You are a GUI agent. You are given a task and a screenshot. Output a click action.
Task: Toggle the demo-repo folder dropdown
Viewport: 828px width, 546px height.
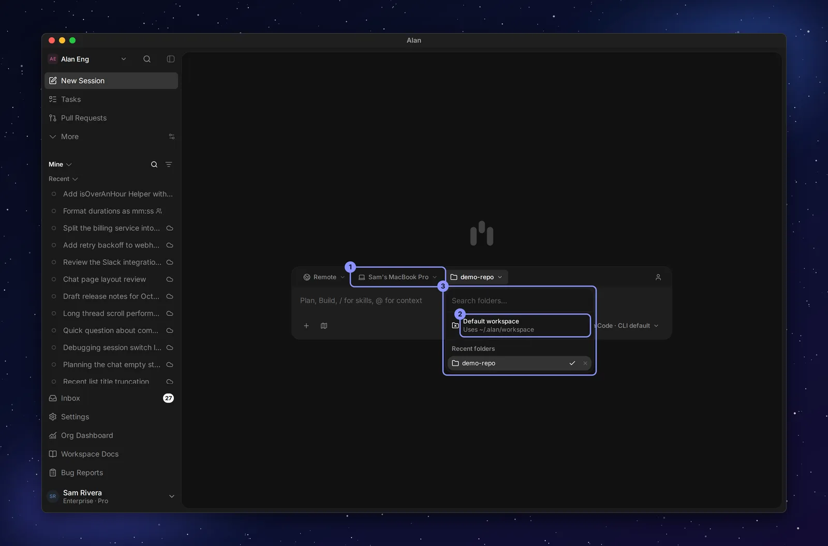(x=477, y=277)
